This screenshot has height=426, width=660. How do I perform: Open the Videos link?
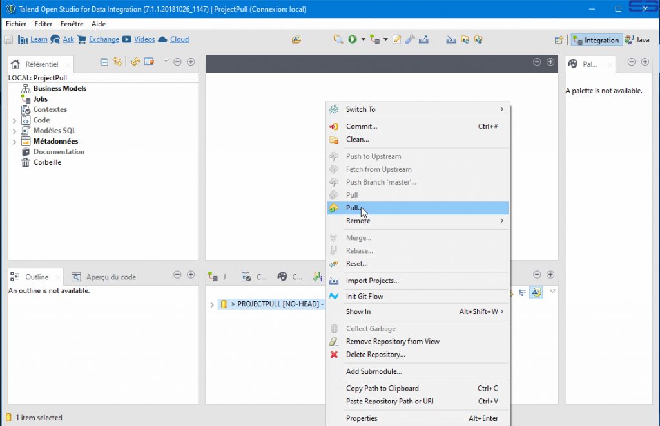coord(144,39)
